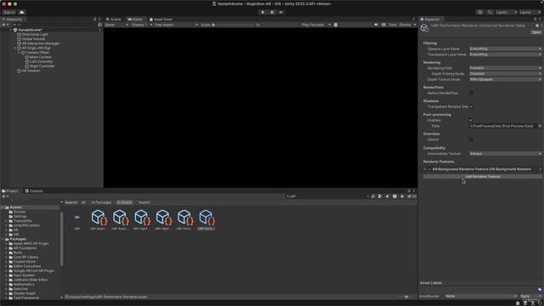Open the undo history icon in top toolbar
The width and height of the screenshot is (544, 306).
479,12
